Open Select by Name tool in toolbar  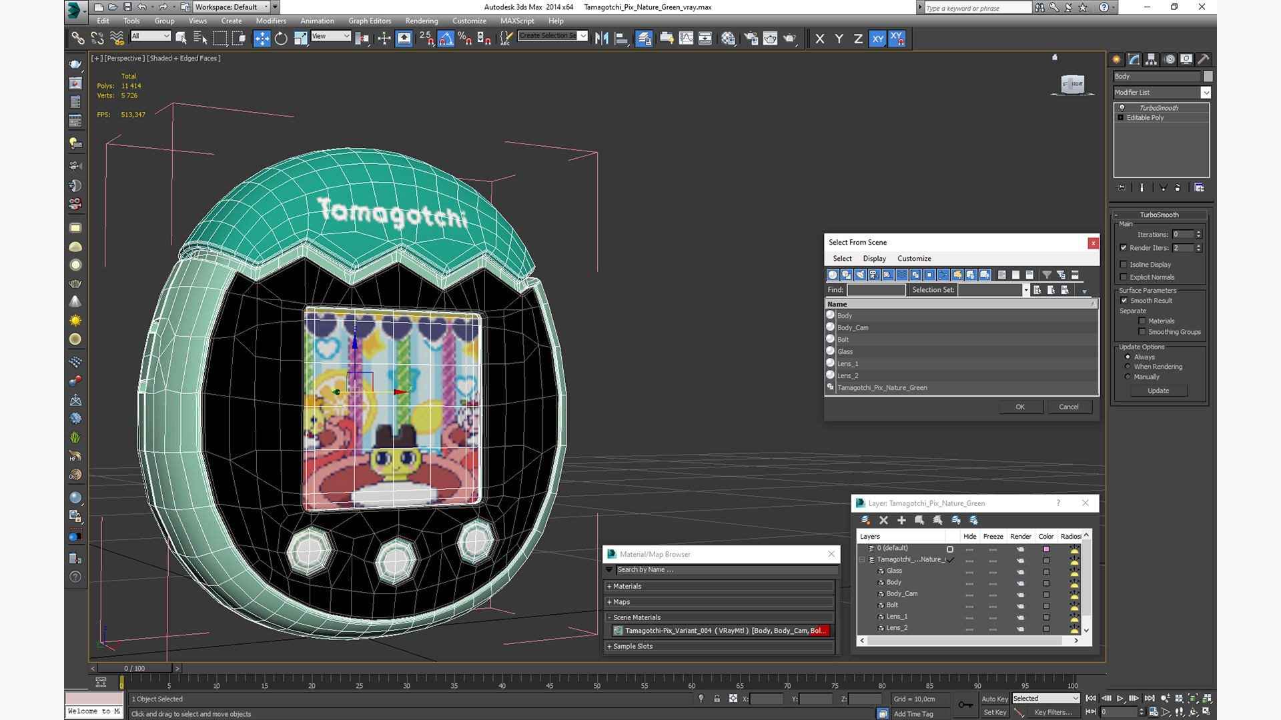click(200, 39)
